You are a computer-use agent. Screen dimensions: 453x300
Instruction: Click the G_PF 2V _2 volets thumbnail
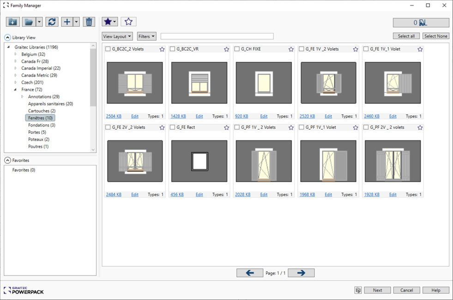[393, 160]
